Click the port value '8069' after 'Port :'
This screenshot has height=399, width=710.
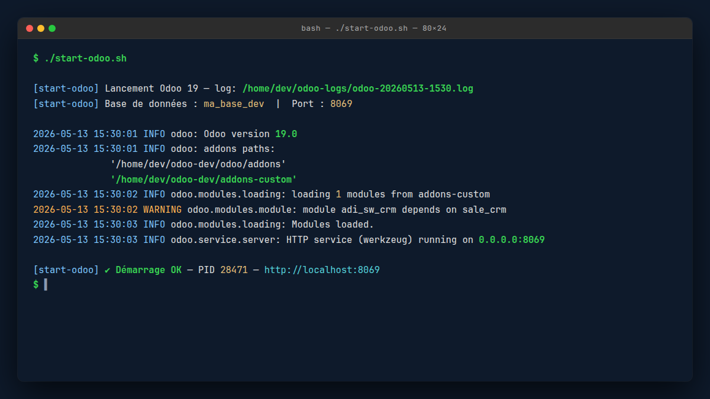[341, 103]
